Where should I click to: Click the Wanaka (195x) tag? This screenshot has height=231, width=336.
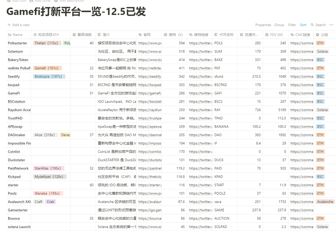(x=48, y=193)
